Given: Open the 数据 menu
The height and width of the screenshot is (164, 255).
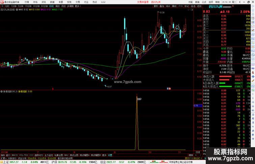Looking at the screenshot, I should (52, 2).
